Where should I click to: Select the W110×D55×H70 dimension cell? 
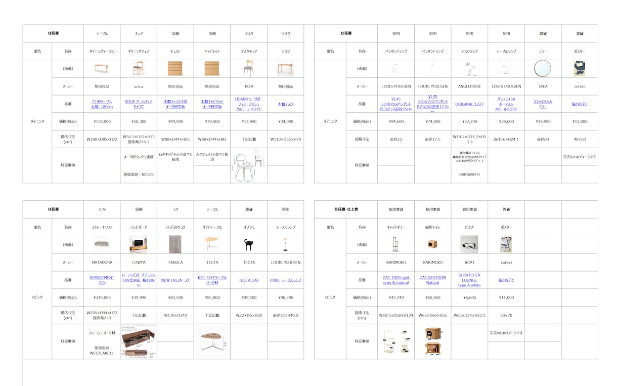click(285, 139)
